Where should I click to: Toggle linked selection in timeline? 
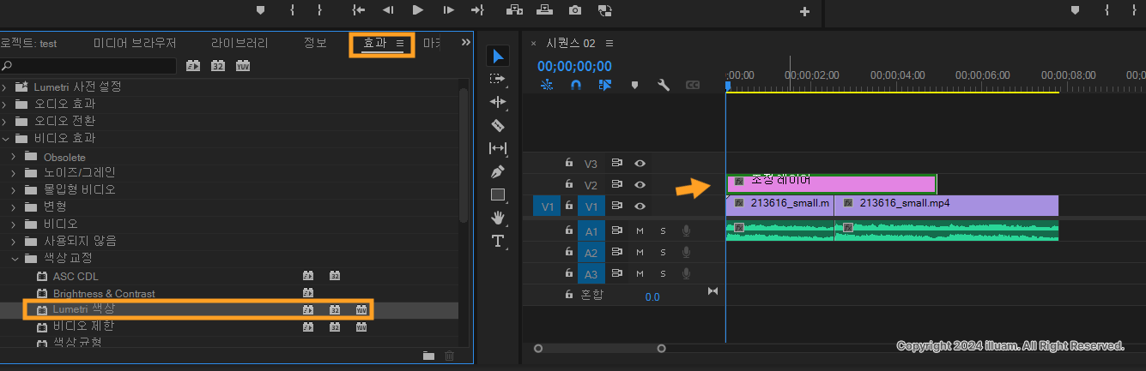[x=605, y=85]
